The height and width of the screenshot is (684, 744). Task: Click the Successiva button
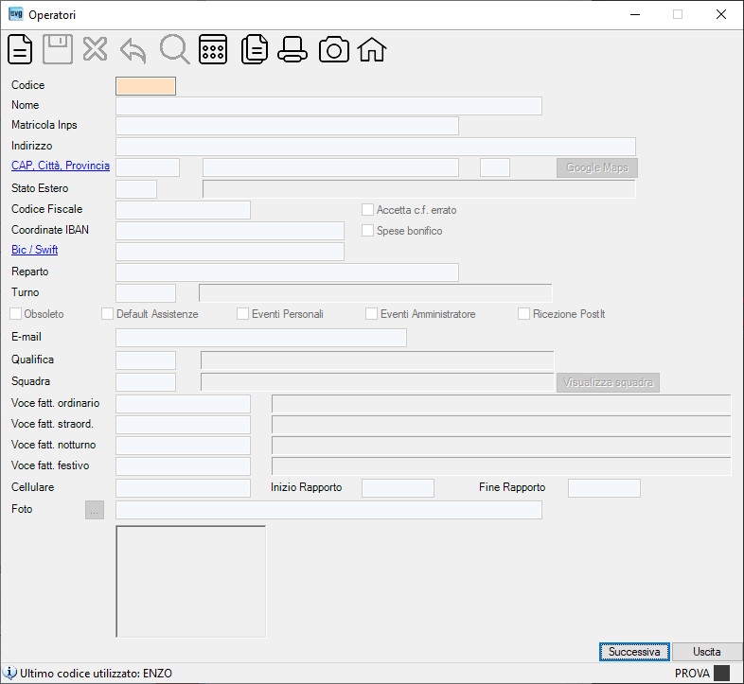(x=634, y=652)
